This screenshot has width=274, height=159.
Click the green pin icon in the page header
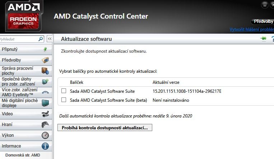click(x=264, y=39)
